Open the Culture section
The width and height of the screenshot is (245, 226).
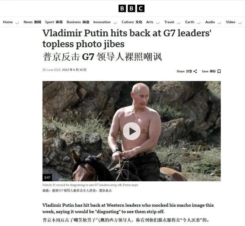point(128,22)
